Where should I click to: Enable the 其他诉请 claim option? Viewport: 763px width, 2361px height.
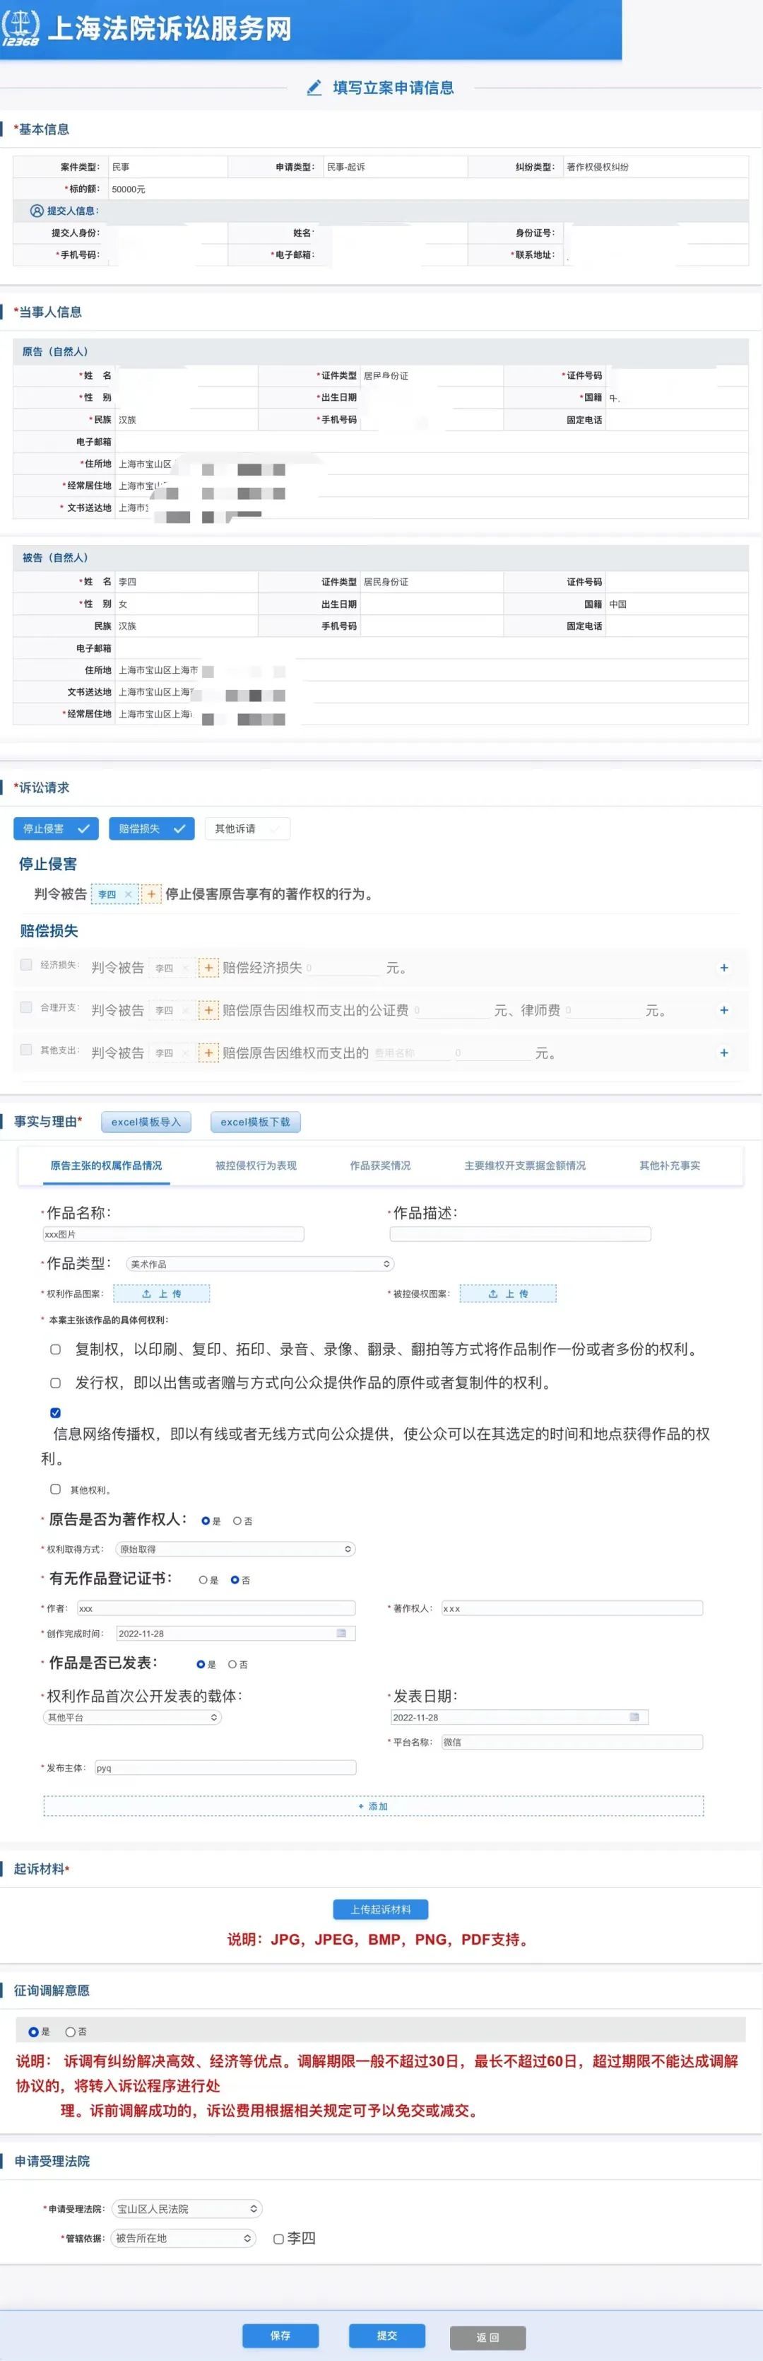coord(247,828)
